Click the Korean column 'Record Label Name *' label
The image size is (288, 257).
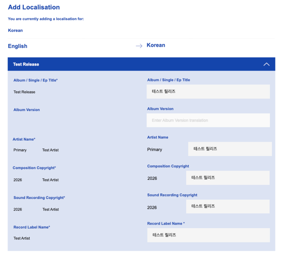pos(166,223)
